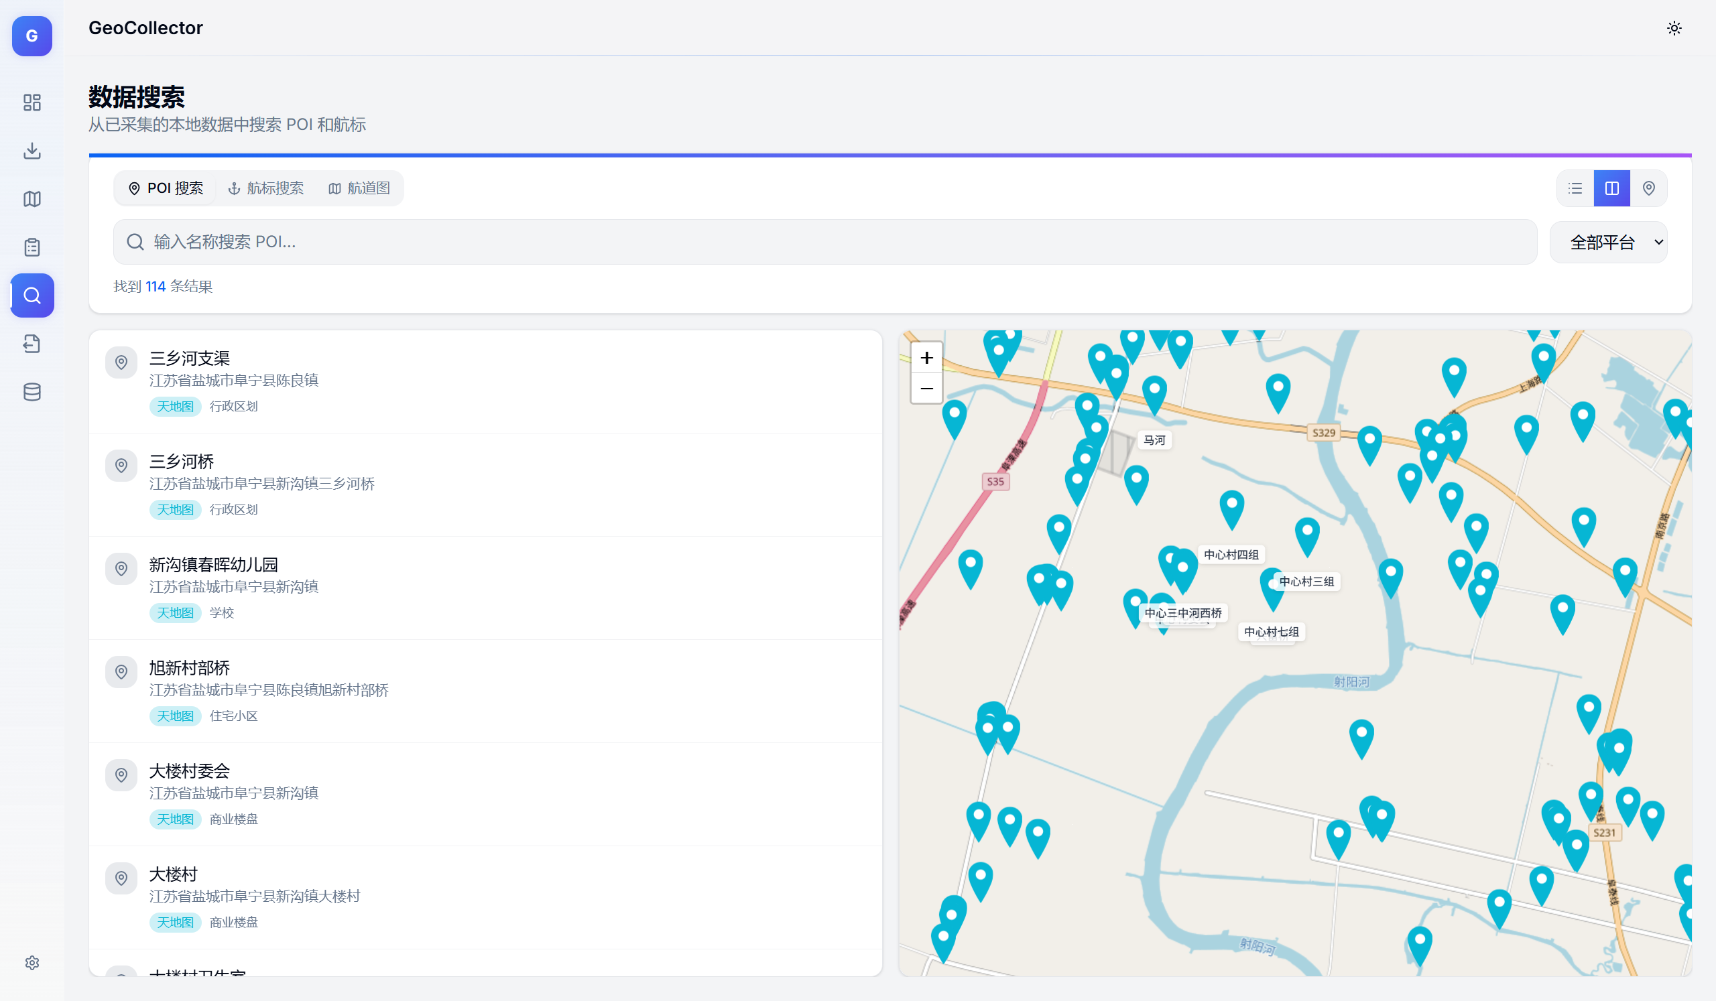Zoom in the map with plus button
The image size is (1716, 1001).
coord(926,358)
